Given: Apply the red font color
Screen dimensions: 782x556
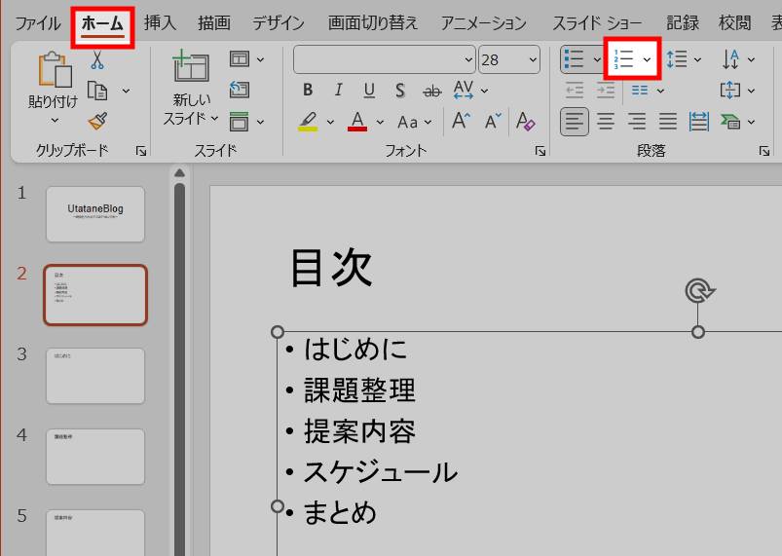Looking at the screenshot, I should coord(357,121).
